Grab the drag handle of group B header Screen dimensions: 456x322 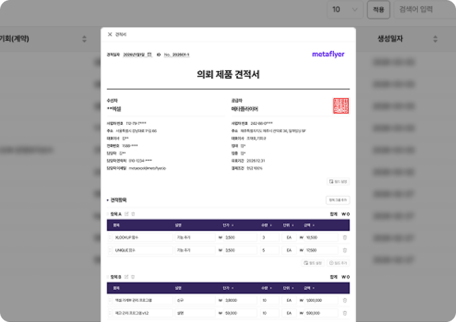click(x=107, y=277)
